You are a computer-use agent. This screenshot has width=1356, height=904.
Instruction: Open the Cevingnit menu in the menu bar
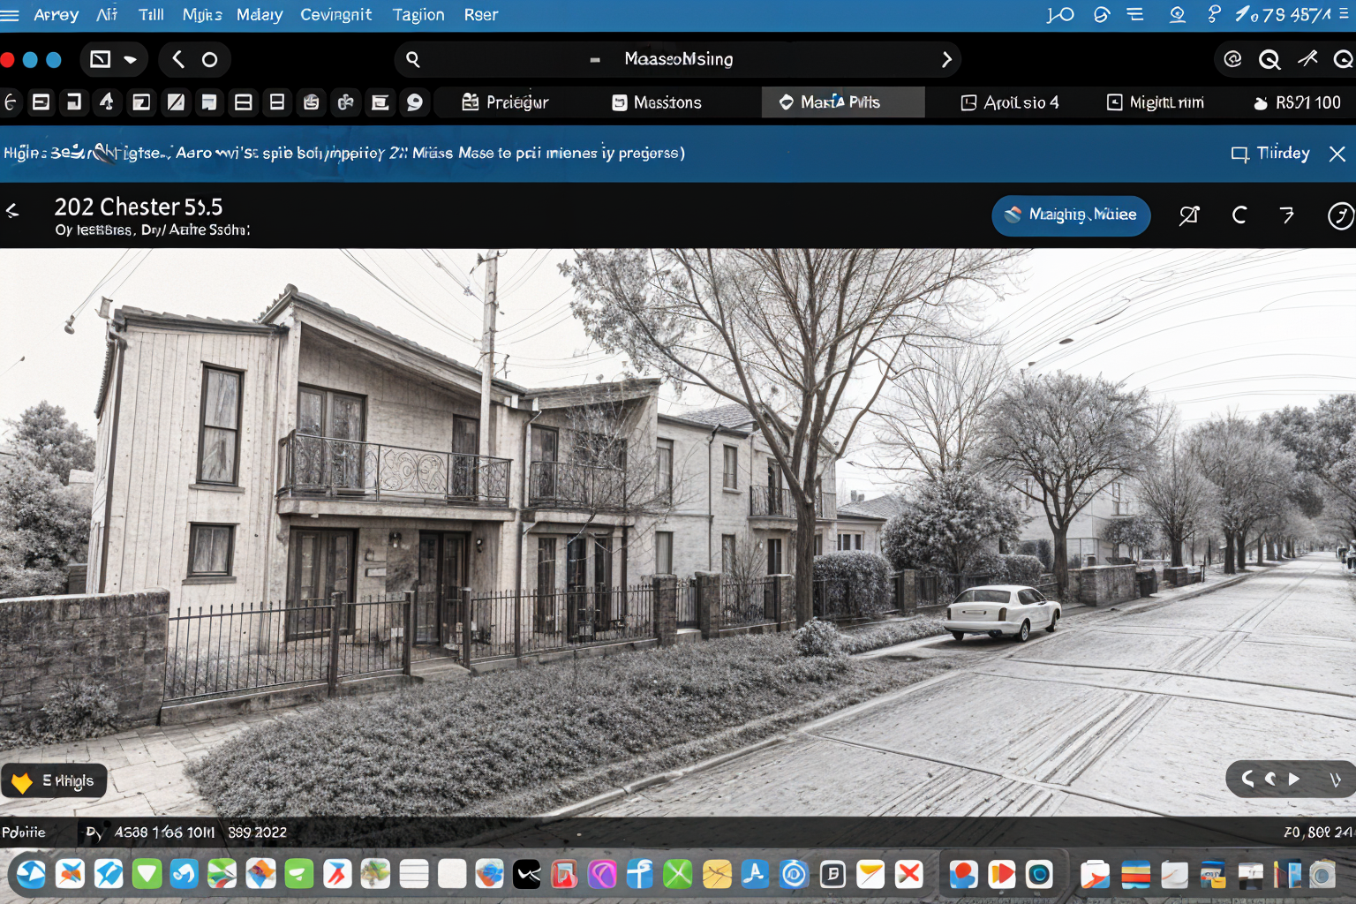coord(335,15)
